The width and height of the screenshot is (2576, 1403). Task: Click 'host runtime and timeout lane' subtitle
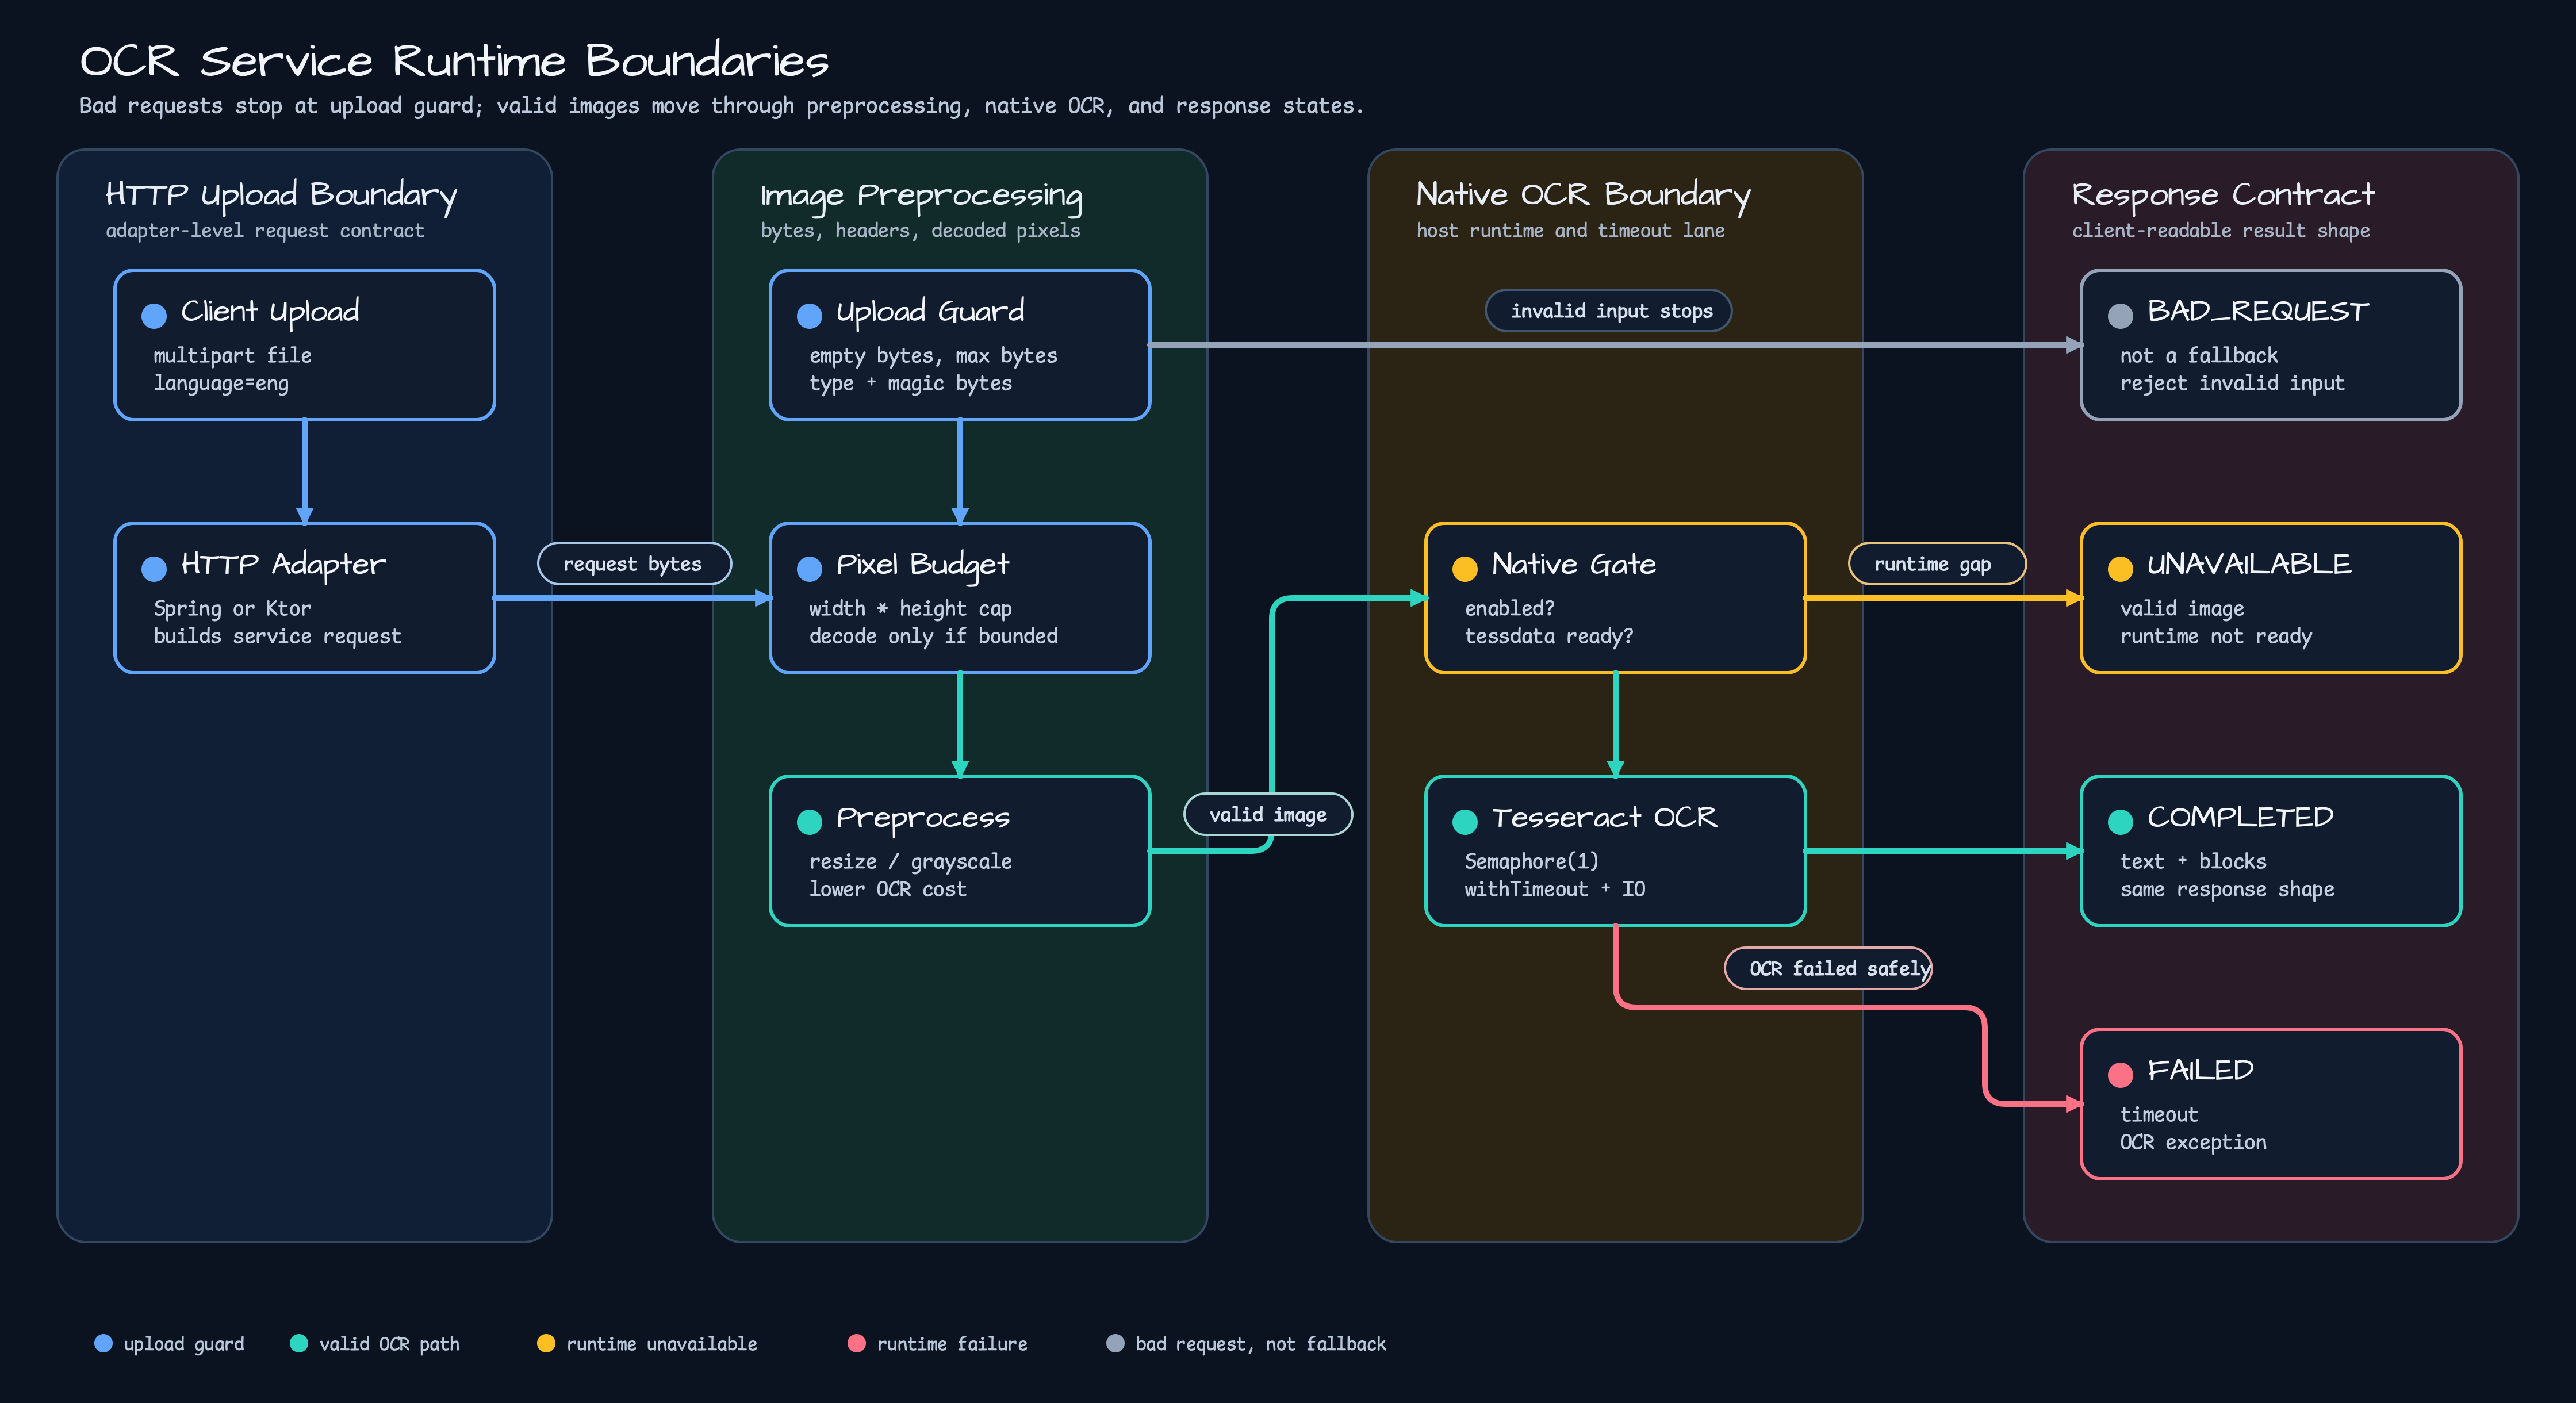click(x=1570, y=231)
